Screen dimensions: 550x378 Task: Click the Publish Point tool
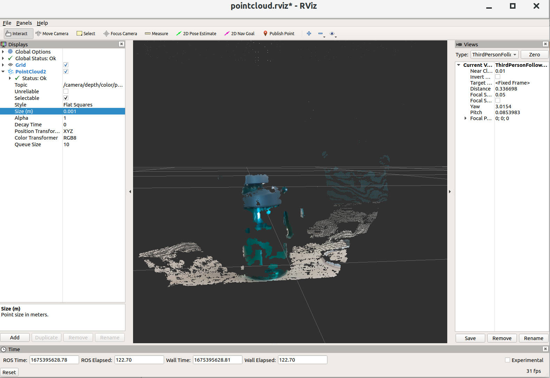(x=279, y=34)
